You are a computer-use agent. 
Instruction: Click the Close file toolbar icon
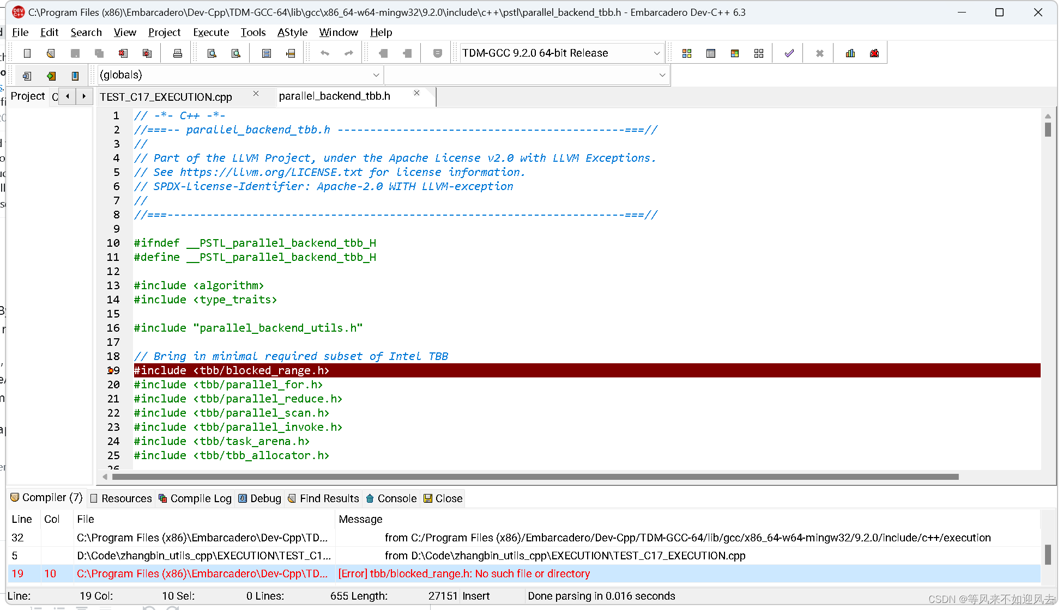click(x=123, y=53)
